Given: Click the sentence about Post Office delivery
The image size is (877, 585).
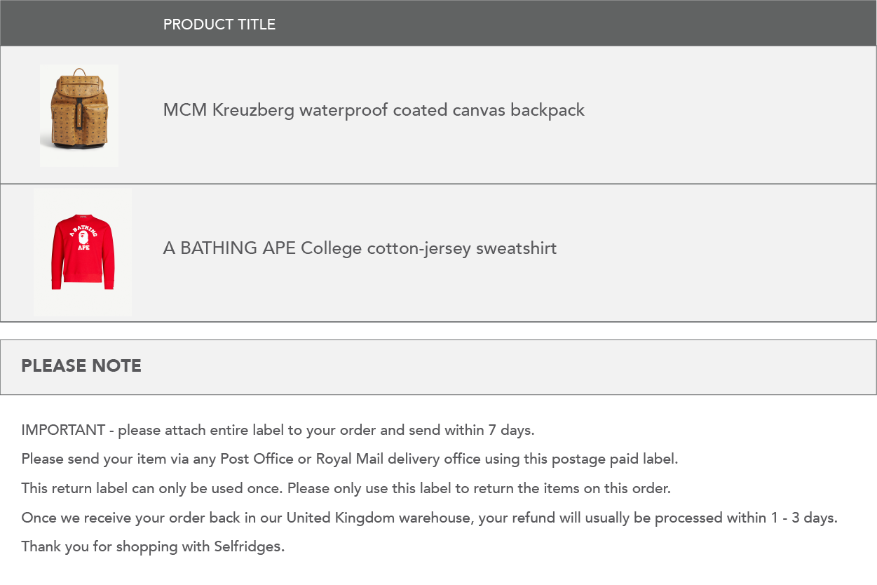Looking at the screenshot, I should 350,459.
